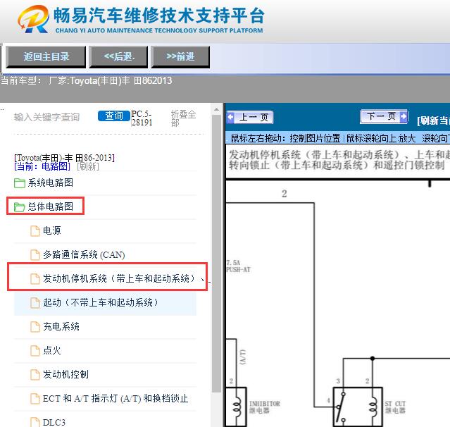The image size is (450, 427).
Task: Open the 点火 entry
Action: (x=52, y=350)
